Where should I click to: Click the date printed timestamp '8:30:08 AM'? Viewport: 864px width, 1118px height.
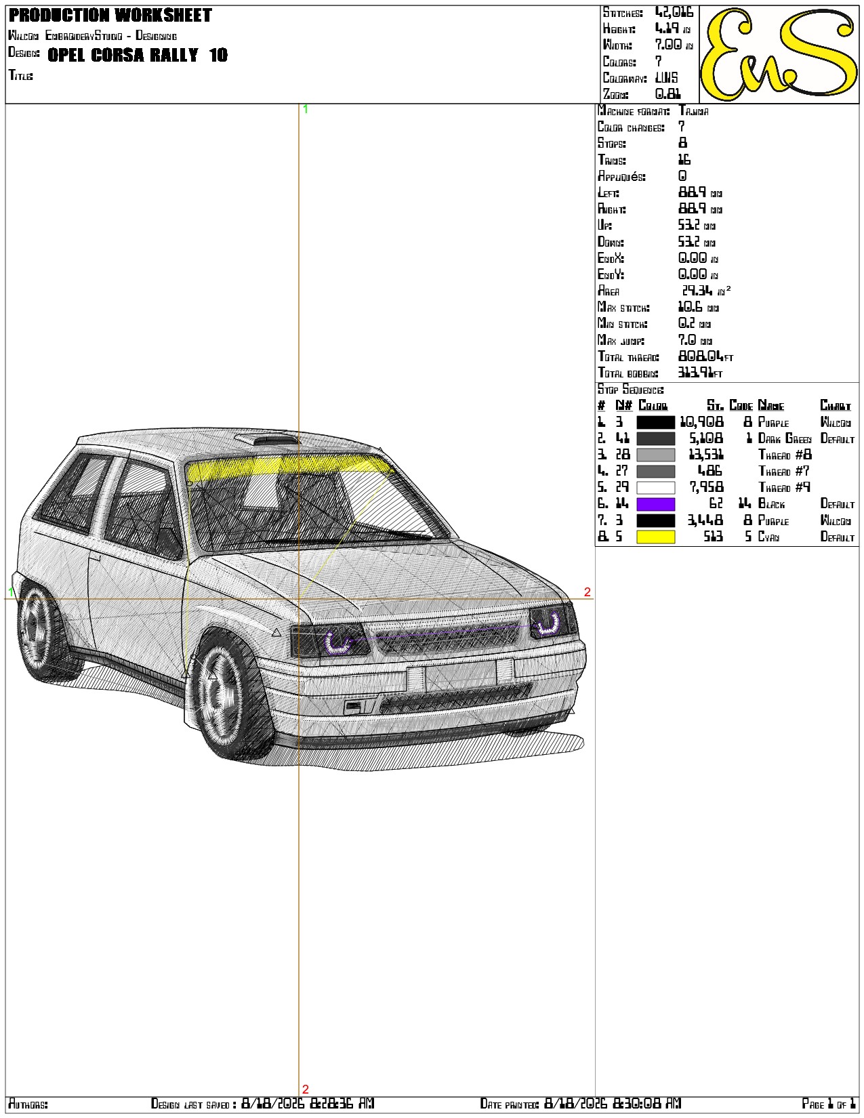coord(647,1103)
